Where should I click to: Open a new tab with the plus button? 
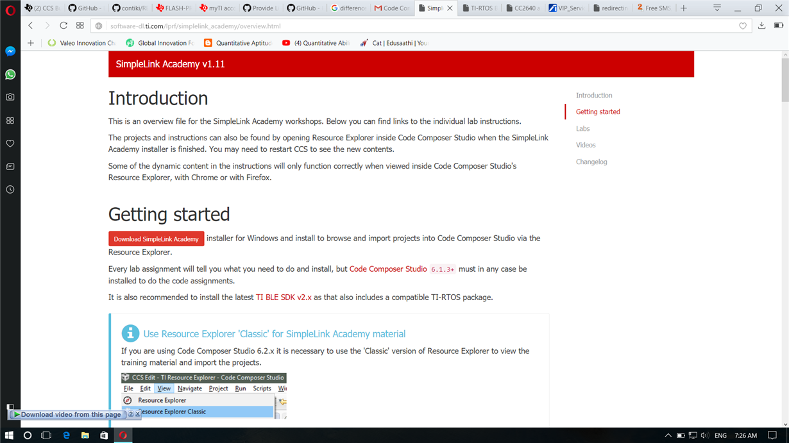(684, 8)
